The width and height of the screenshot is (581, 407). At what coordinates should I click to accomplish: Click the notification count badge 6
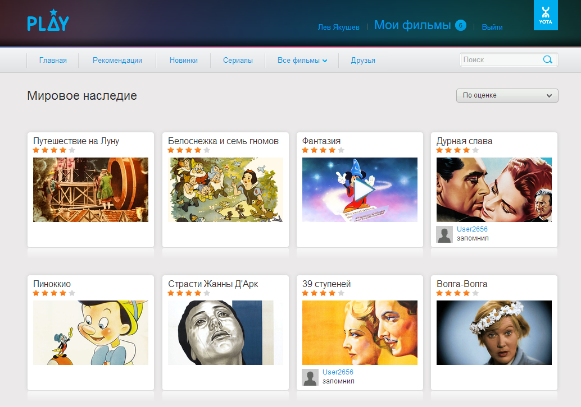tap(461, 25)
